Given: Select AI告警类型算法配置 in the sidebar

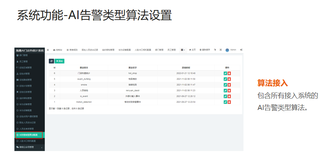Looking at the screenshot, I should pos(28,135).
